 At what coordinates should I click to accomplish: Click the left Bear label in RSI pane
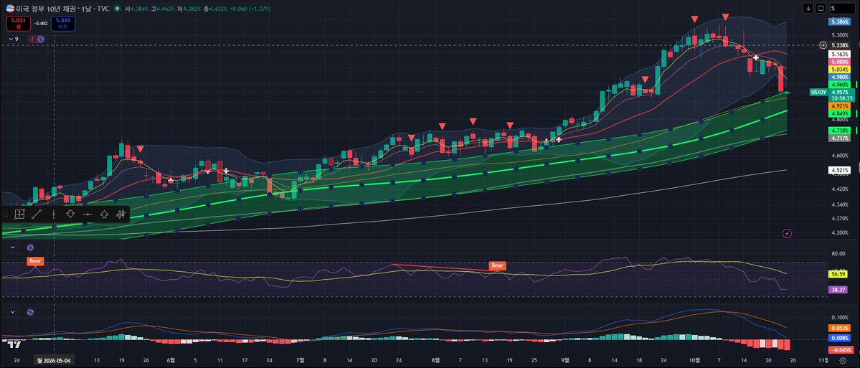35,260
